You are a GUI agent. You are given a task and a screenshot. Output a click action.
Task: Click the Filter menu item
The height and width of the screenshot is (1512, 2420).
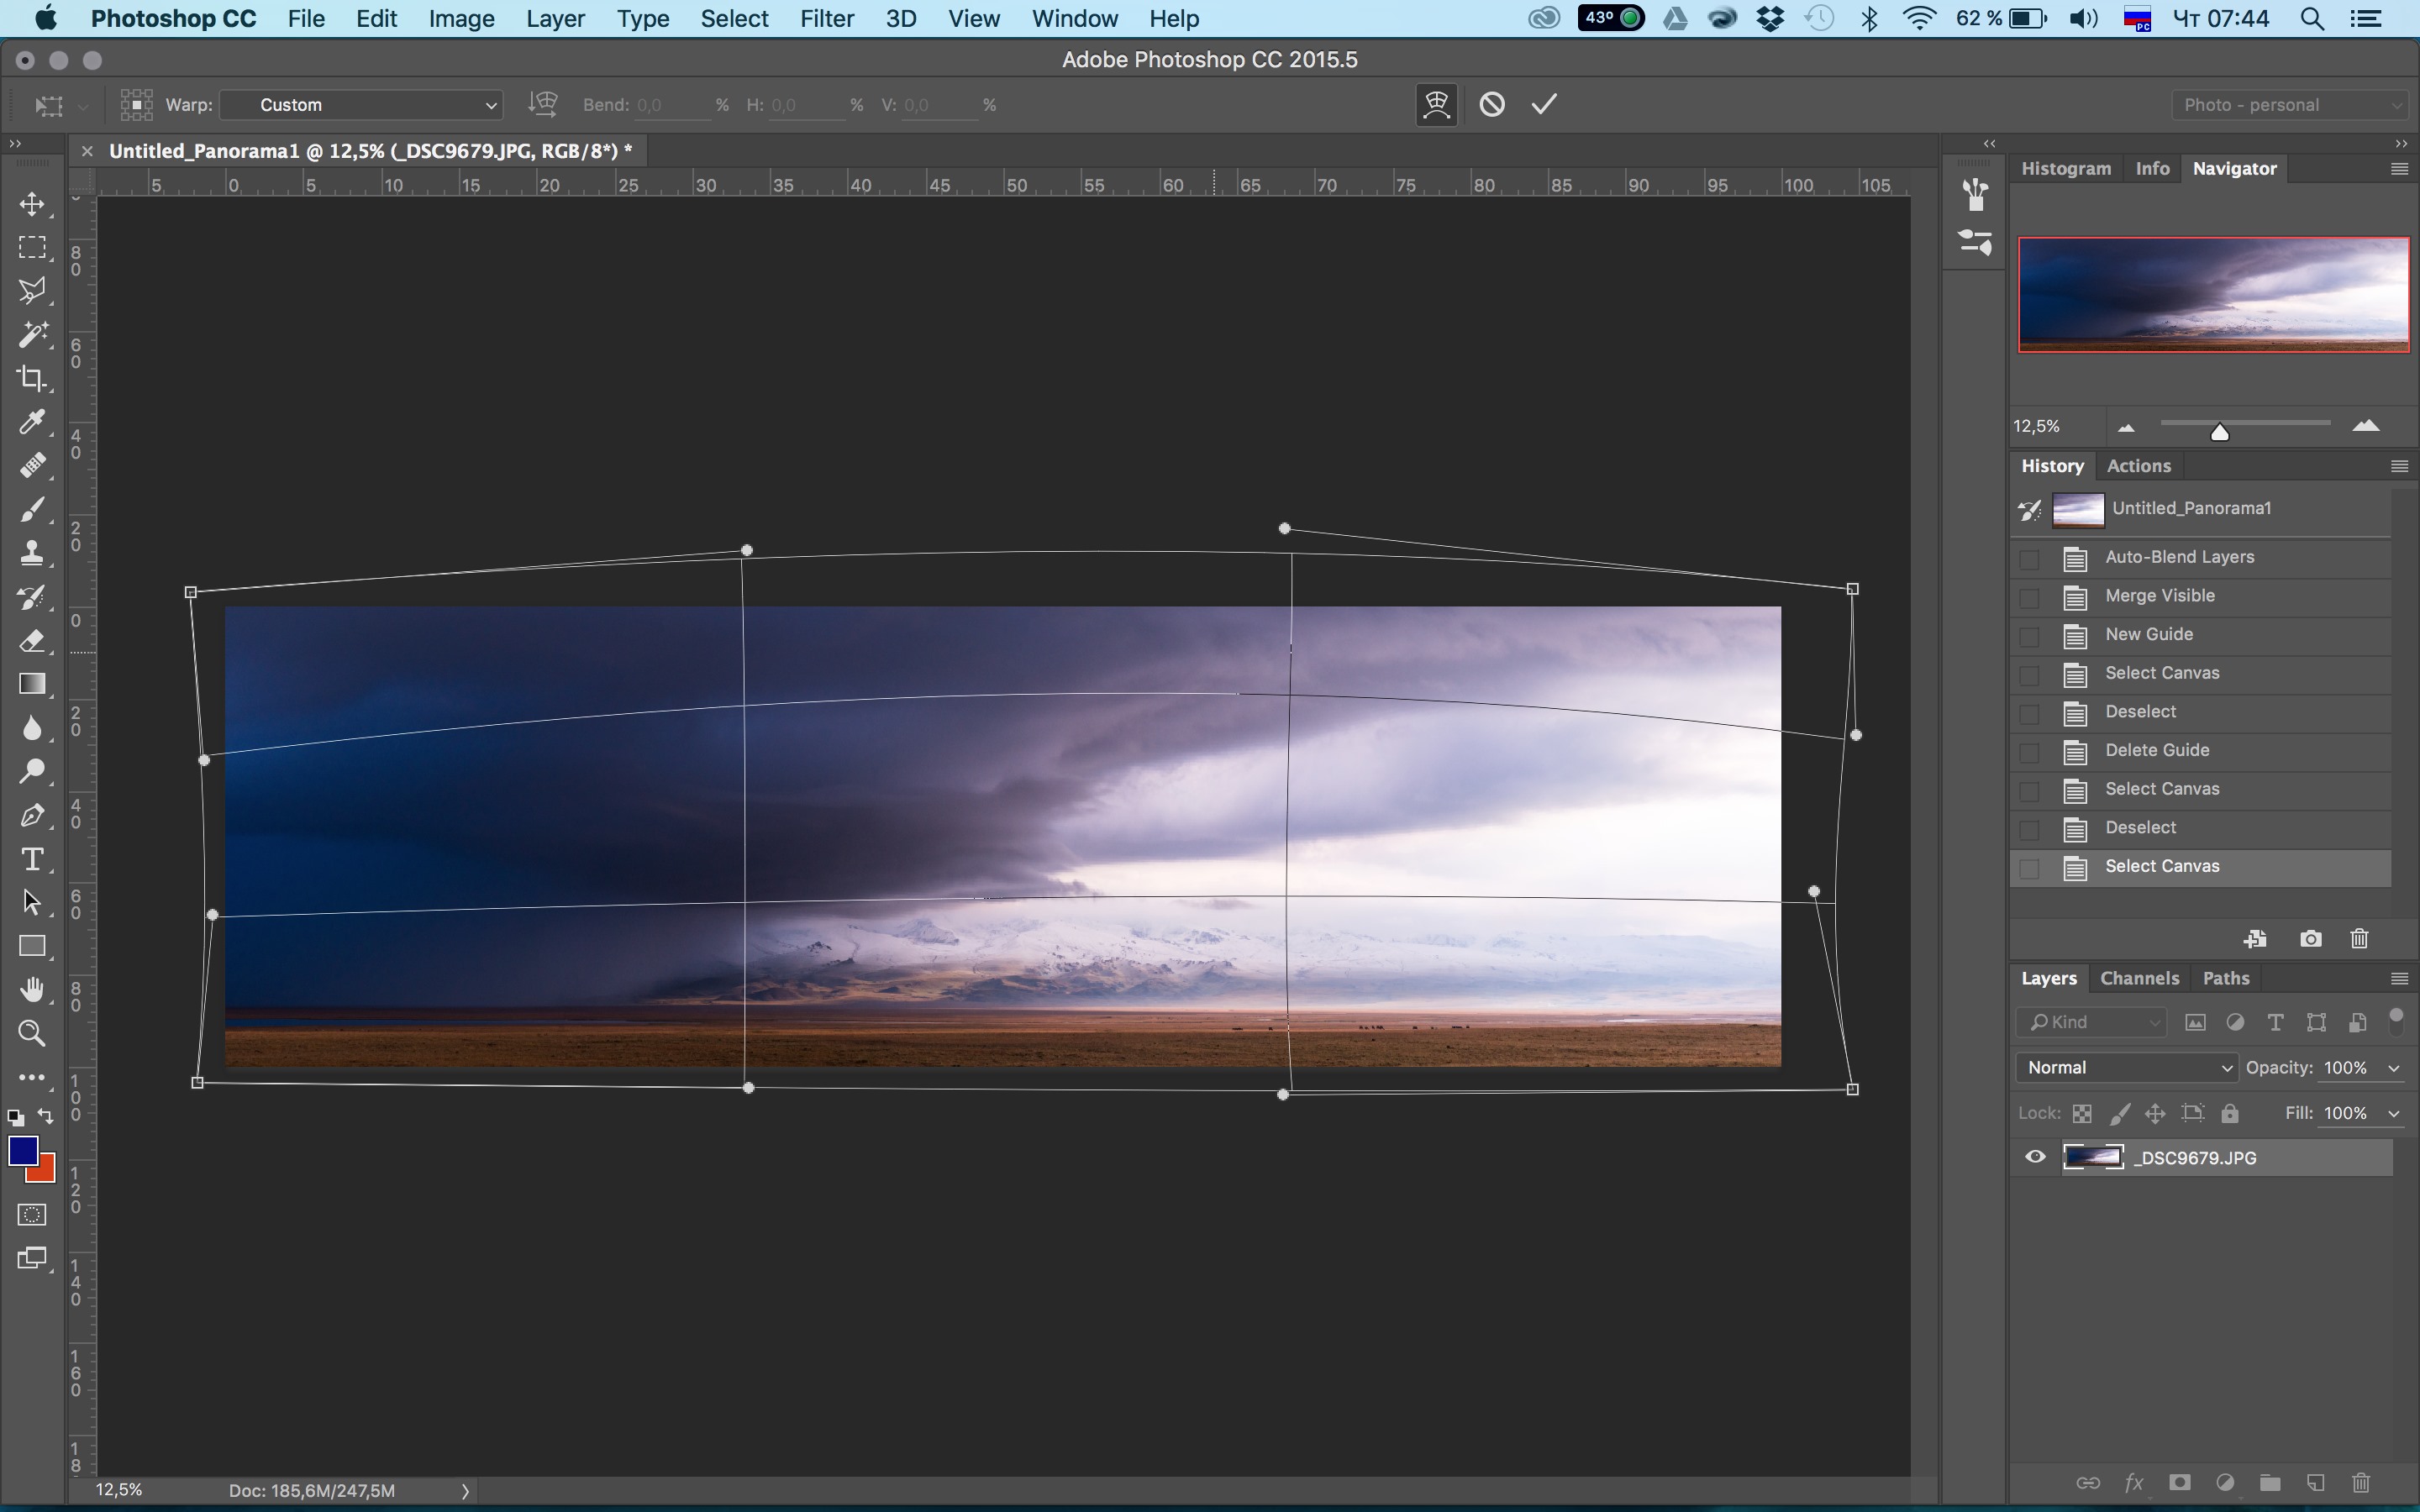[826, 19]
